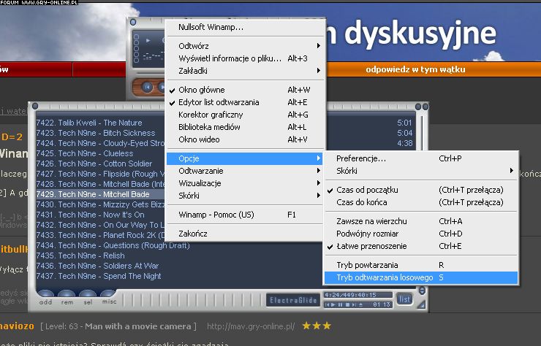541x346 pixels.
Task: Open 'Preferencje...' from Opcje submenu
Action: point(421,158)
